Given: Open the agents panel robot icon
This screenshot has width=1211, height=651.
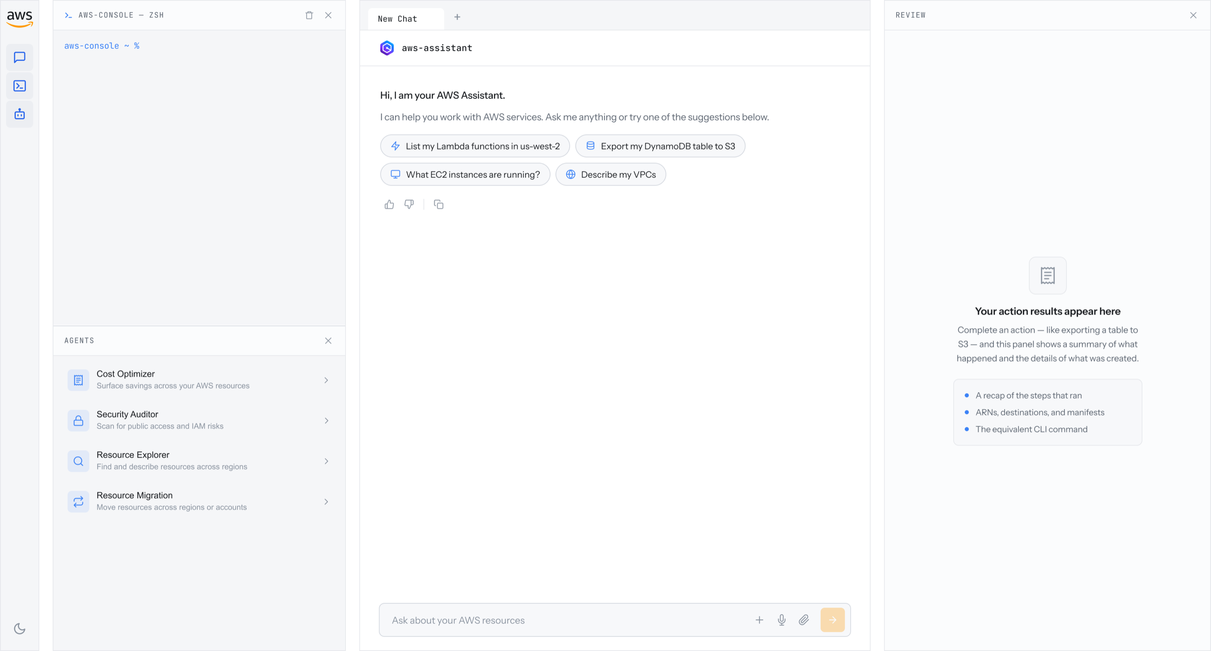Looking at the screenshot, I should point(19,114).
